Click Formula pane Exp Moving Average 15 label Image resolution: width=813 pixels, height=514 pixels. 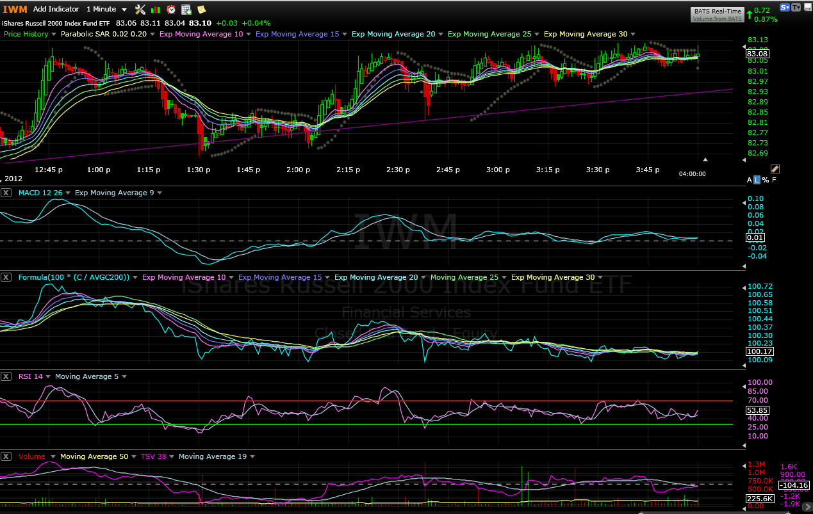coord(280,277)
